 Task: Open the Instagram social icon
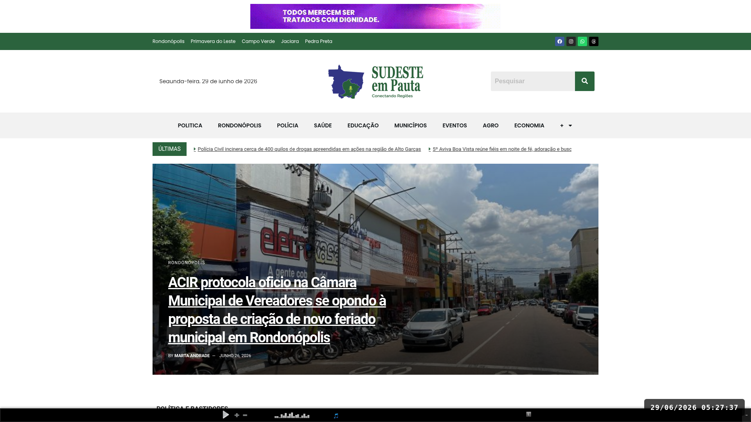pos(571,41)
